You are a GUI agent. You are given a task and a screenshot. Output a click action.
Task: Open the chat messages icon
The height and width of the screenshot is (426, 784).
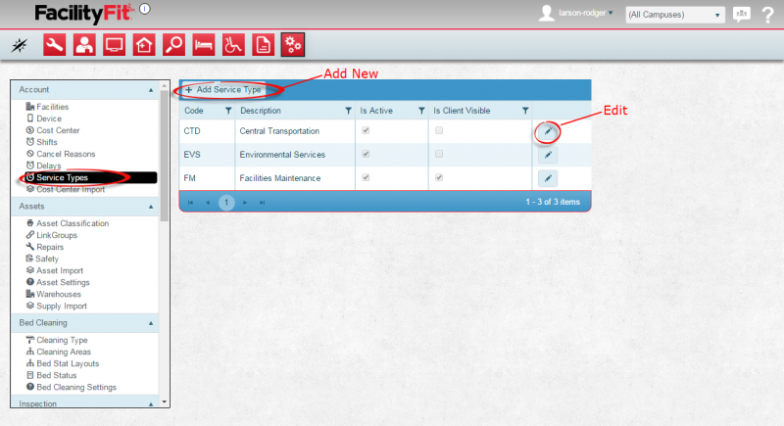coord(742,15)
